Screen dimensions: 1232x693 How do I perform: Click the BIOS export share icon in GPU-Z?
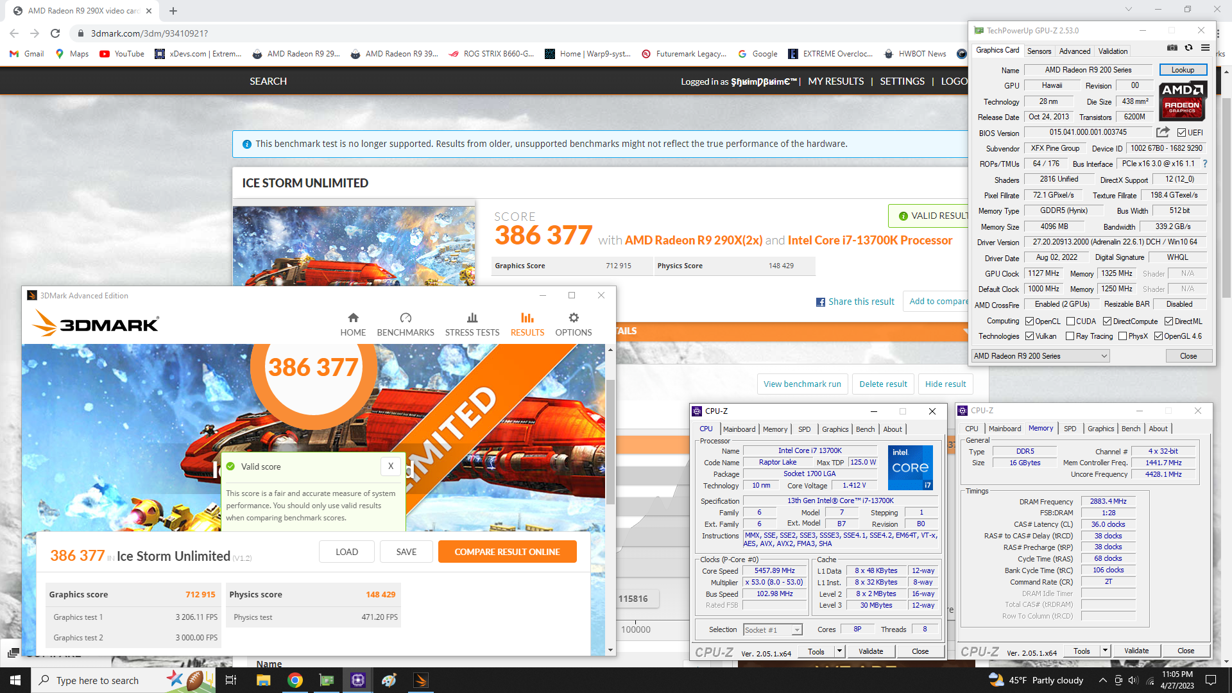click(1163, 132)
